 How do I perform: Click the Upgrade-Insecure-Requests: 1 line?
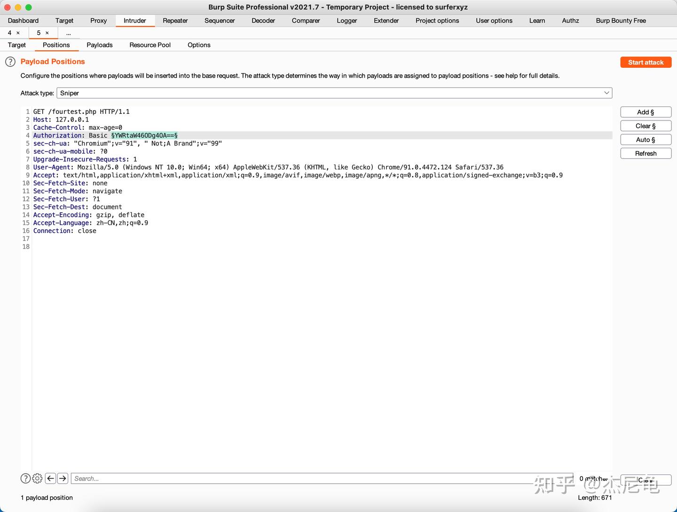click(85, 160)
